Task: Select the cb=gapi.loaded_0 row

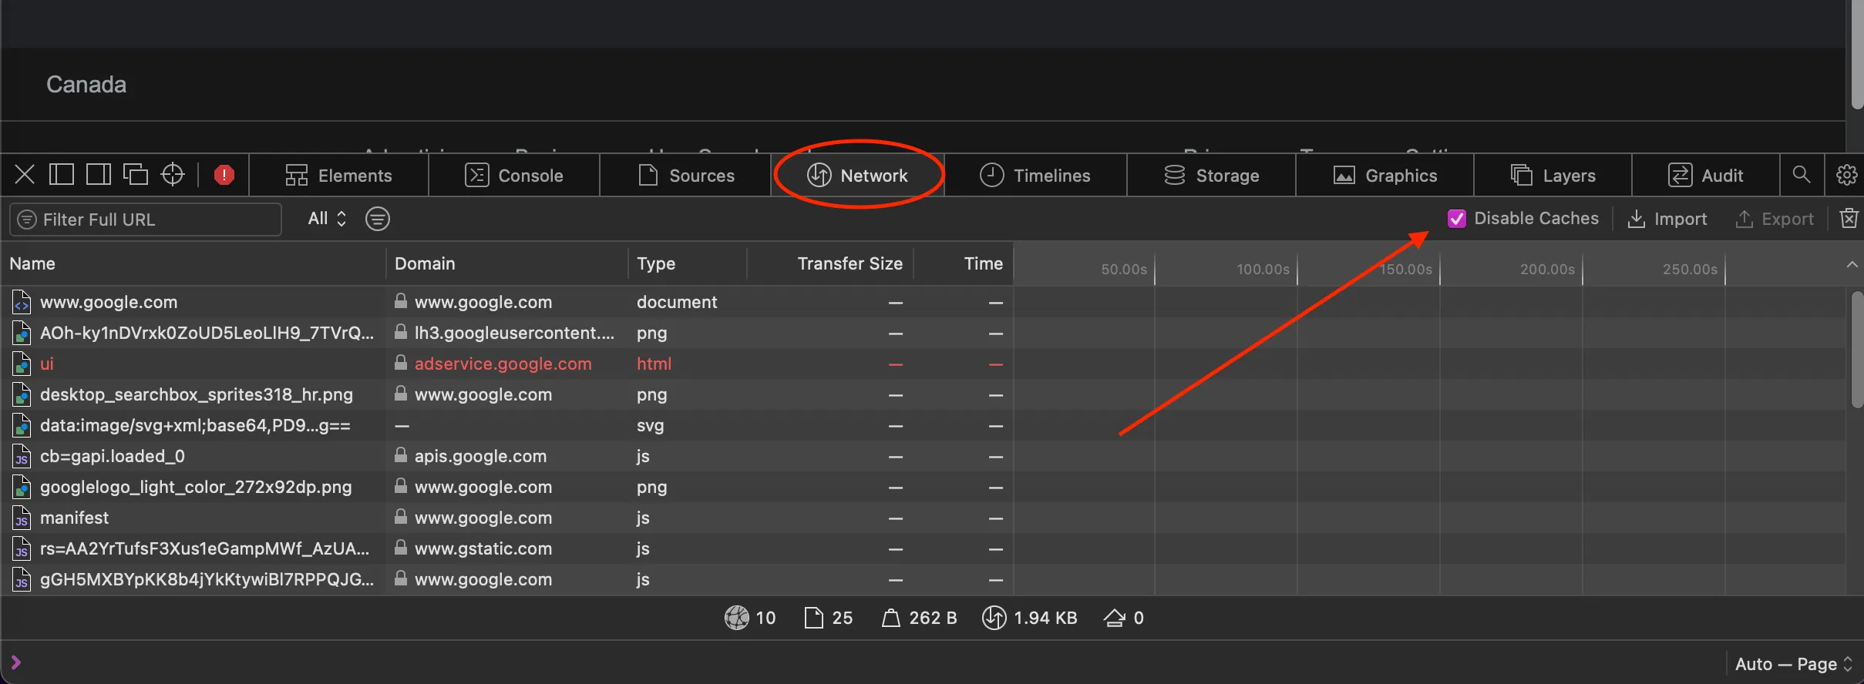Action: pyautogui.click(x=924, y=456)
